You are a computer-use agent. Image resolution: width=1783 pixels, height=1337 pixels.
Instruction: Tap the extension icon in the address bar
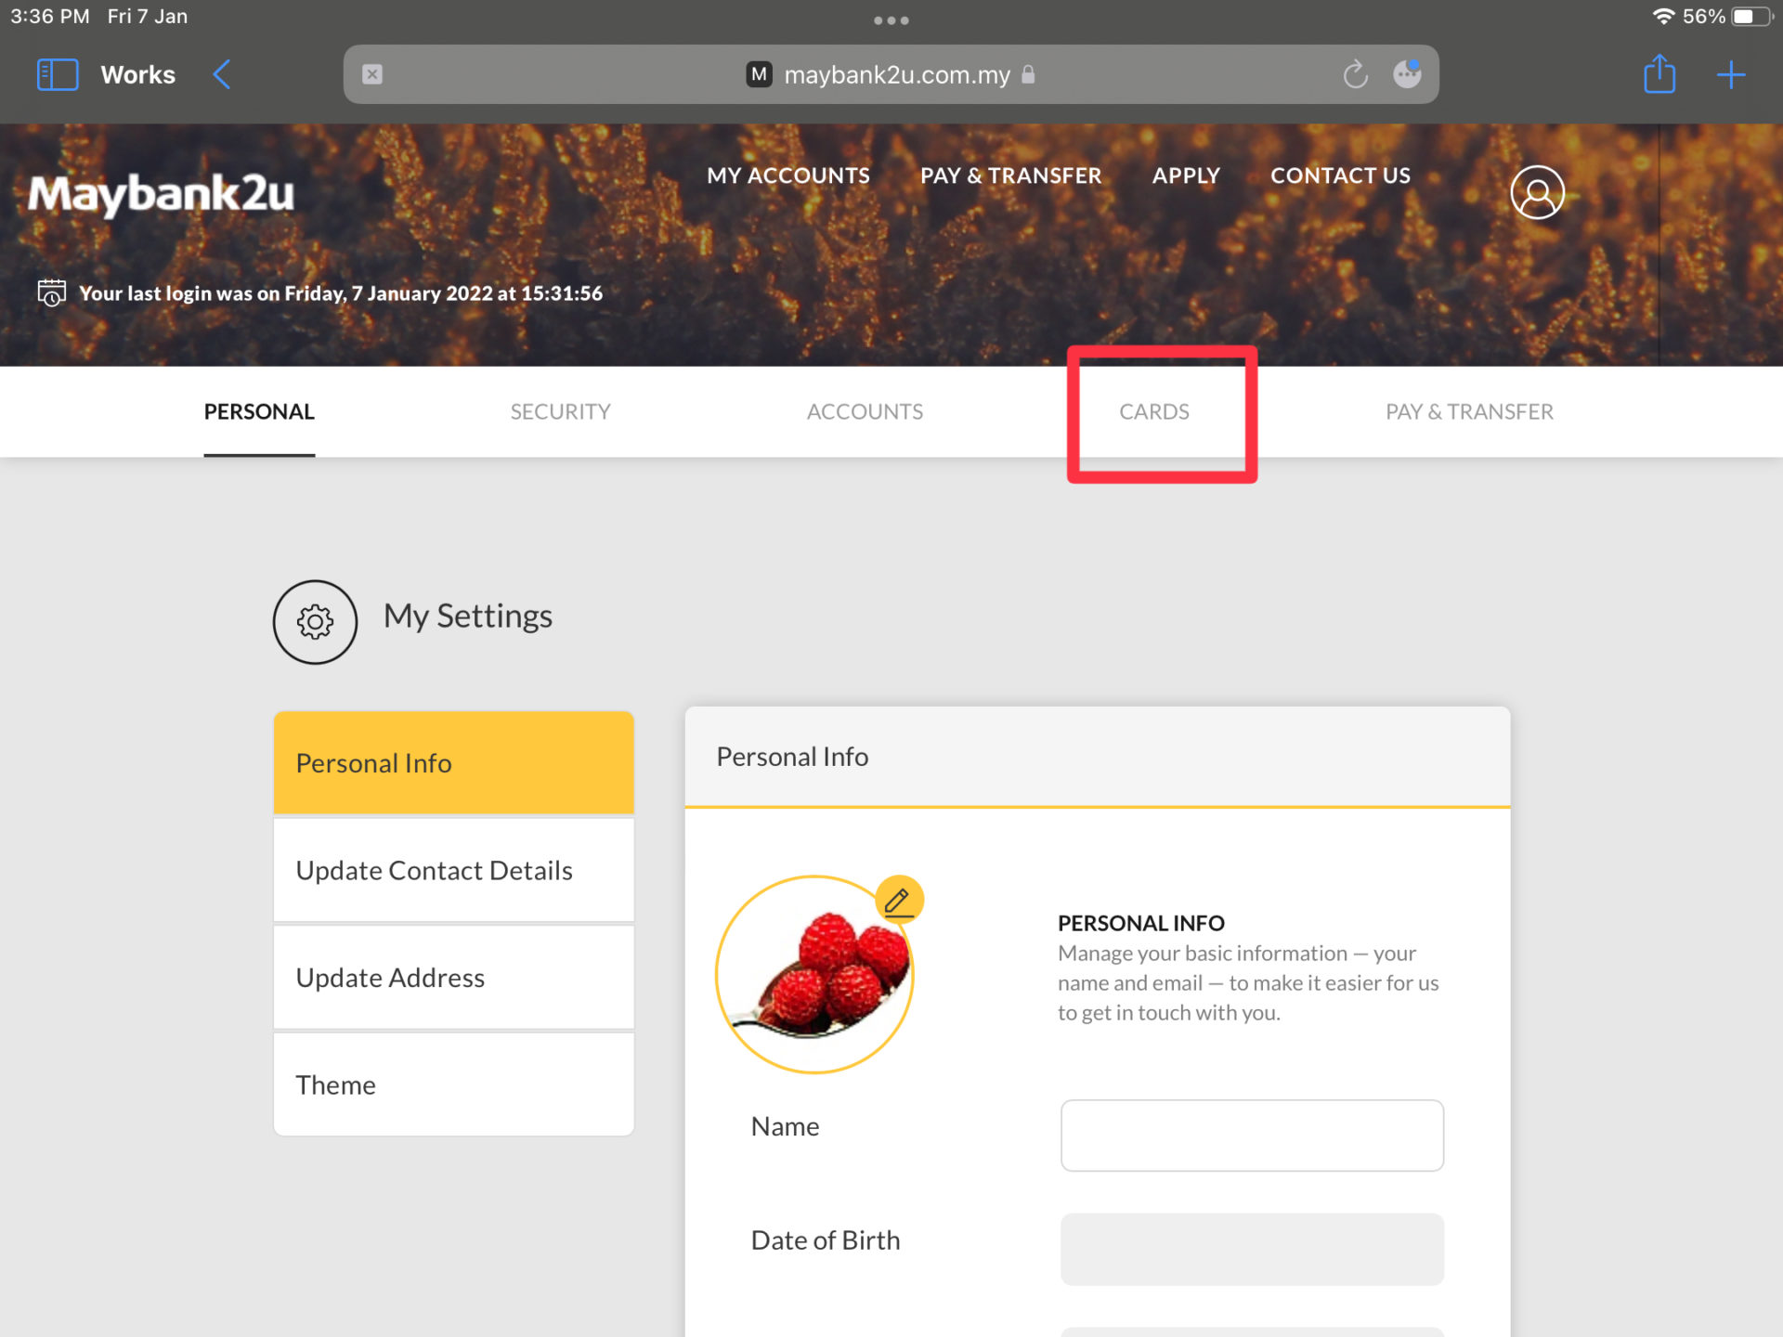pyautogui.click(x=1407, y=73)
